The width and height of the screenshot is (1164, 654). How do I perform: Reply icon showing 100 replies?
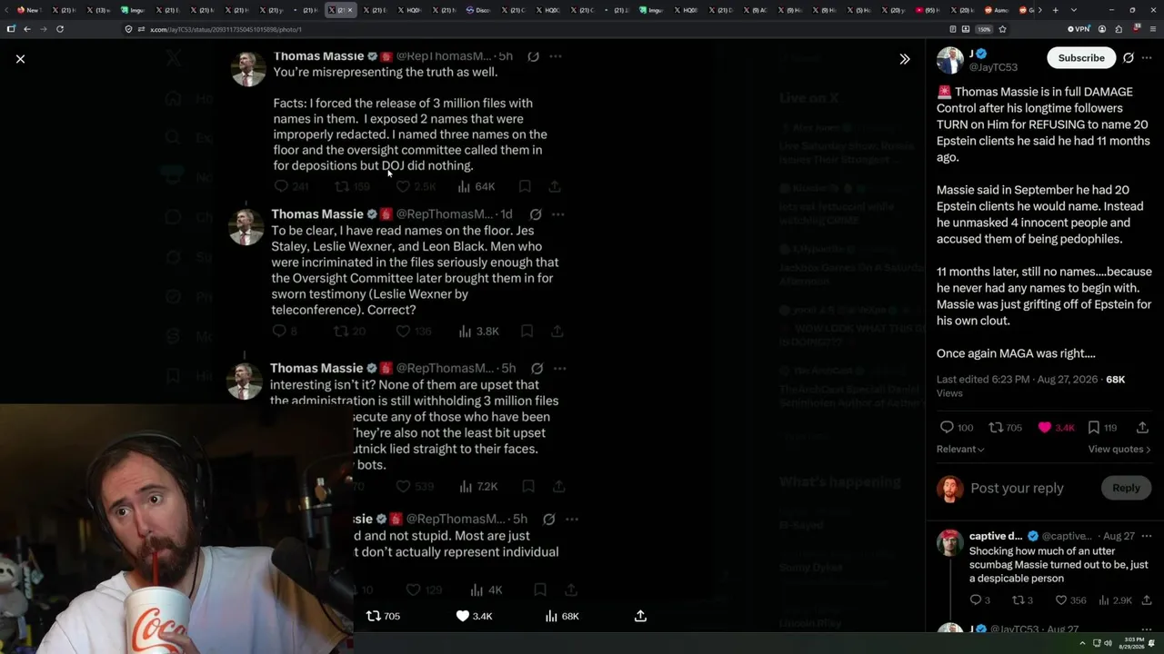point(956,427)
